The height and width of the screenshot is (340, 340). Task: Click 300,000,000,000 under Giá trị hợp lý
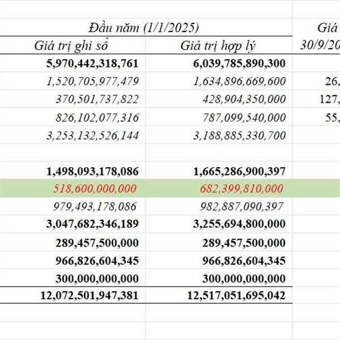point(243,278)
